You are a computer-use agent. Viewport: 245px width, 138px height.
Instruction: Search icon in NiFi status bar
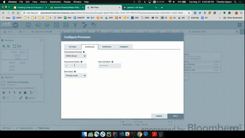(237, 32)
